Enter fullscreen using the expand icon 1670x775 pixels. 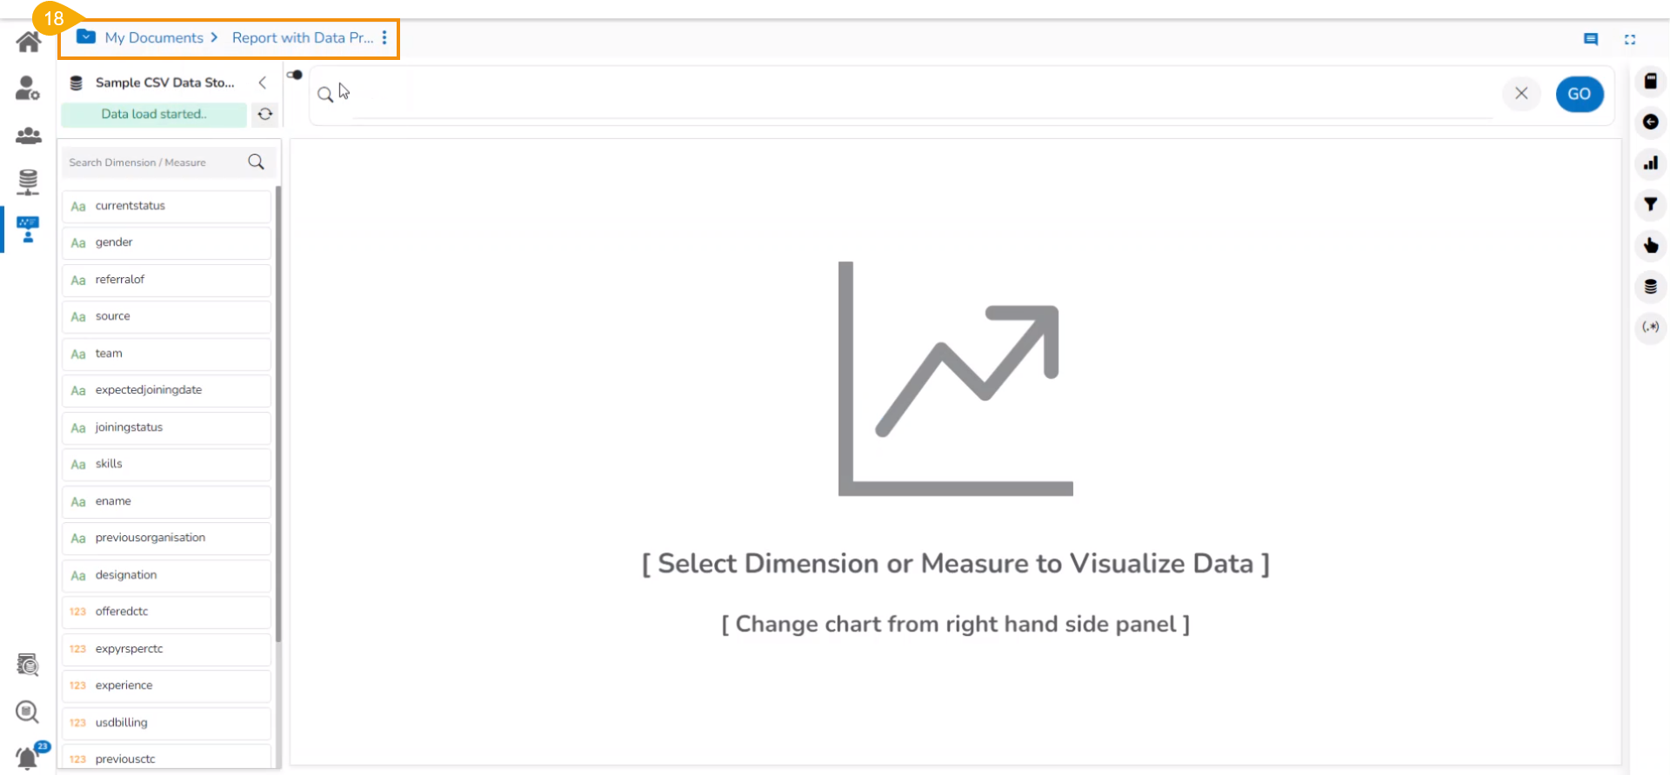[x=1630, y=39]
